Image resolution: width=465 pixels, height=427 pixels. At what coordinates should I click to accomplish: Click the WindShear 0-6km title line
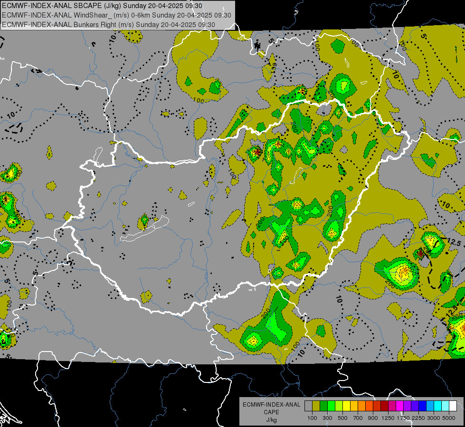coord(116,15)
